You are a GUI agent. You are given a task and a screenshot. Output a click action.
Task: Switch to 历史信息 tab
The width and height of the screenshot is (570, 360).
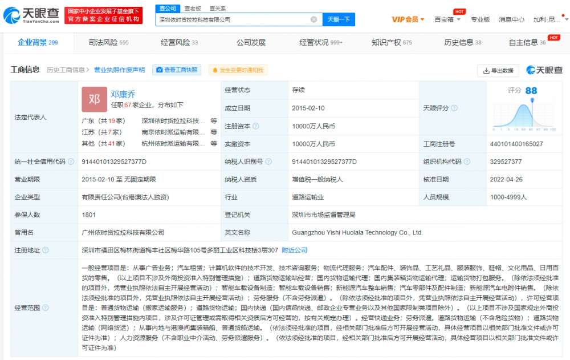click(x=462, y=43)
